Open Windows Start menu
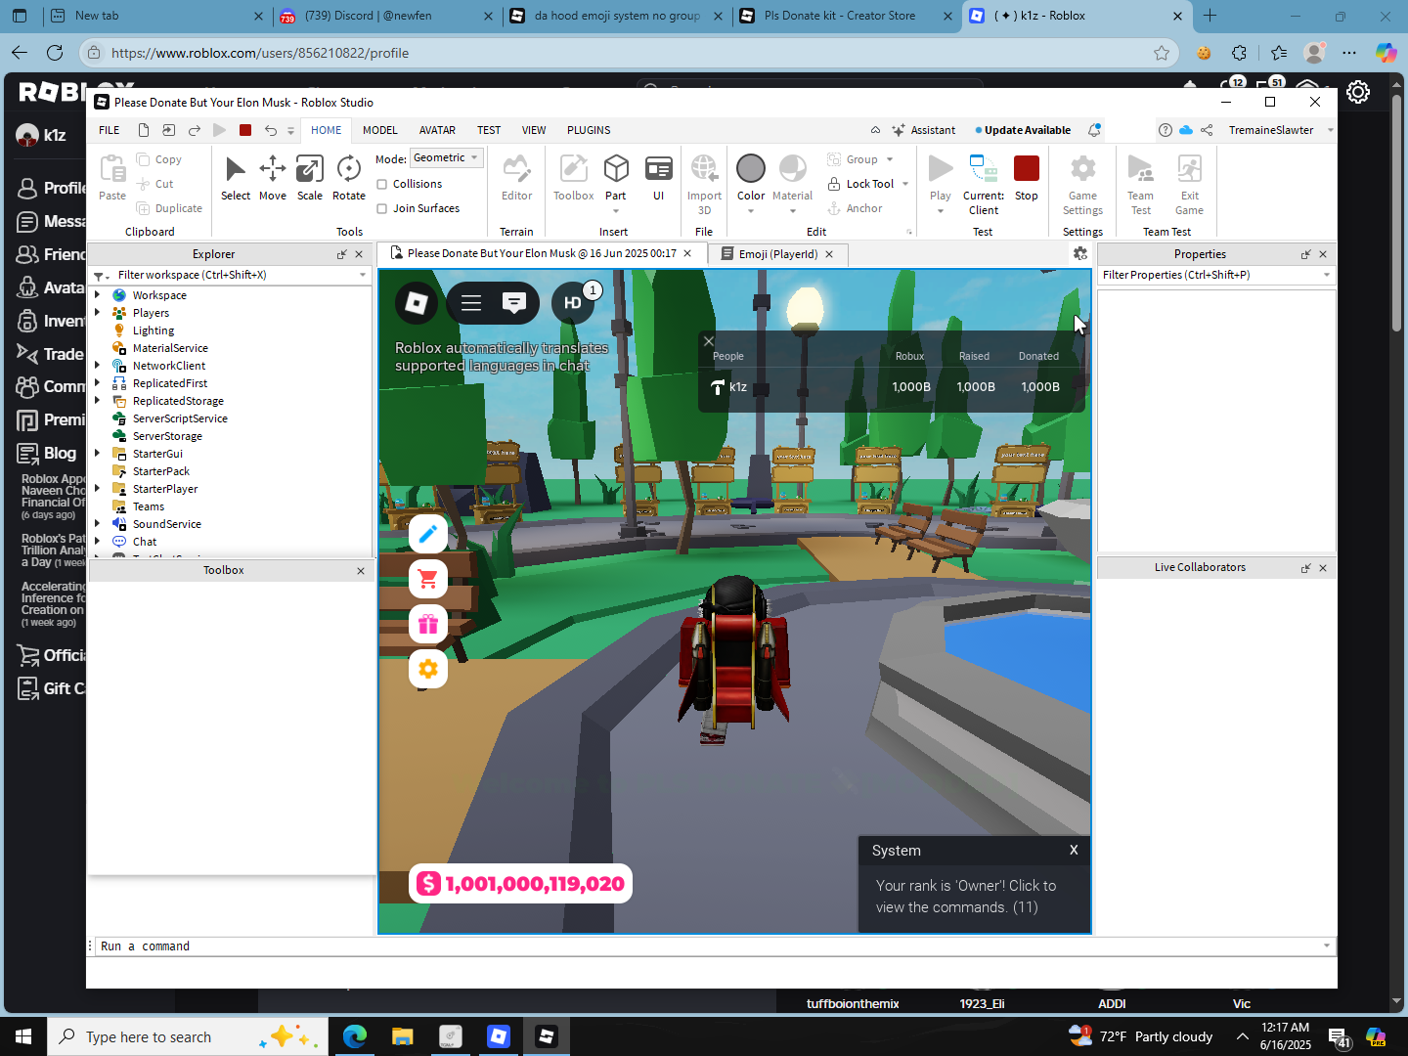 tap(23, 1036)
